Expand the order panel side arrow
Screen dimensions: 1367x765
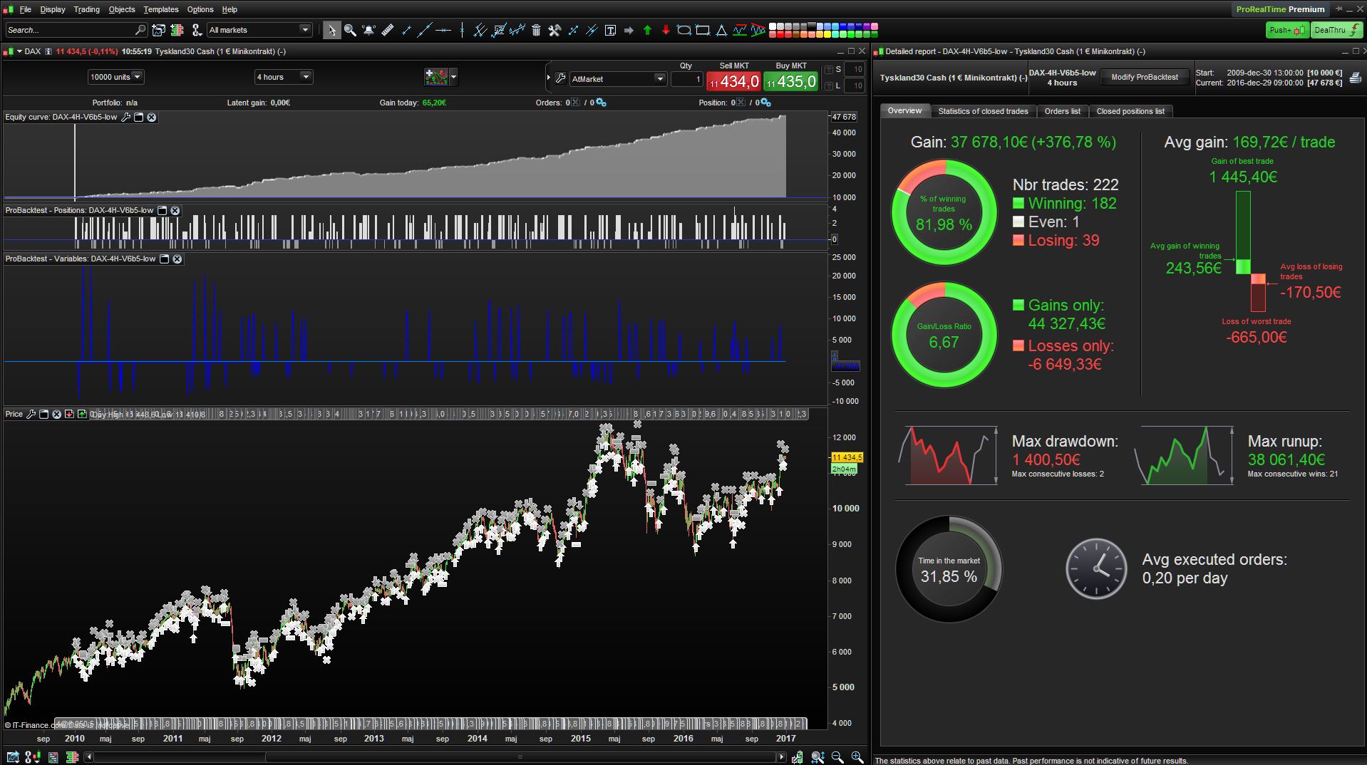549,78
